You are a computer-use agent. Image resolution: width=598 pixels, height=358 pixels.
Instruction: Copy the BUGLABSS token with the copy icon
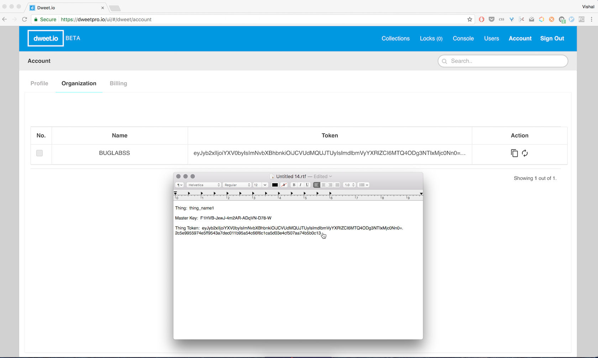point(514,153)
